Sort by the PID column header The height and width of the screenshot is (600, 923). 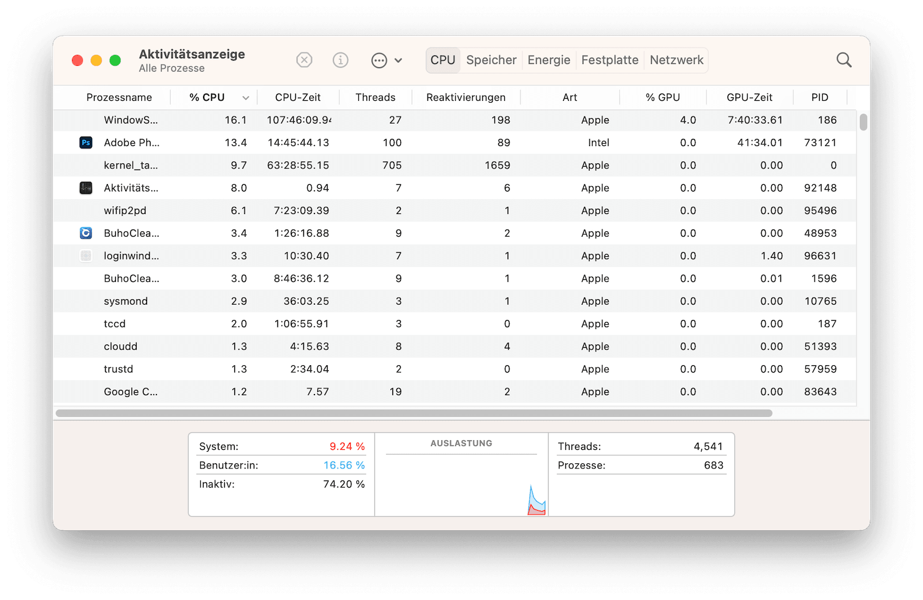820,97
